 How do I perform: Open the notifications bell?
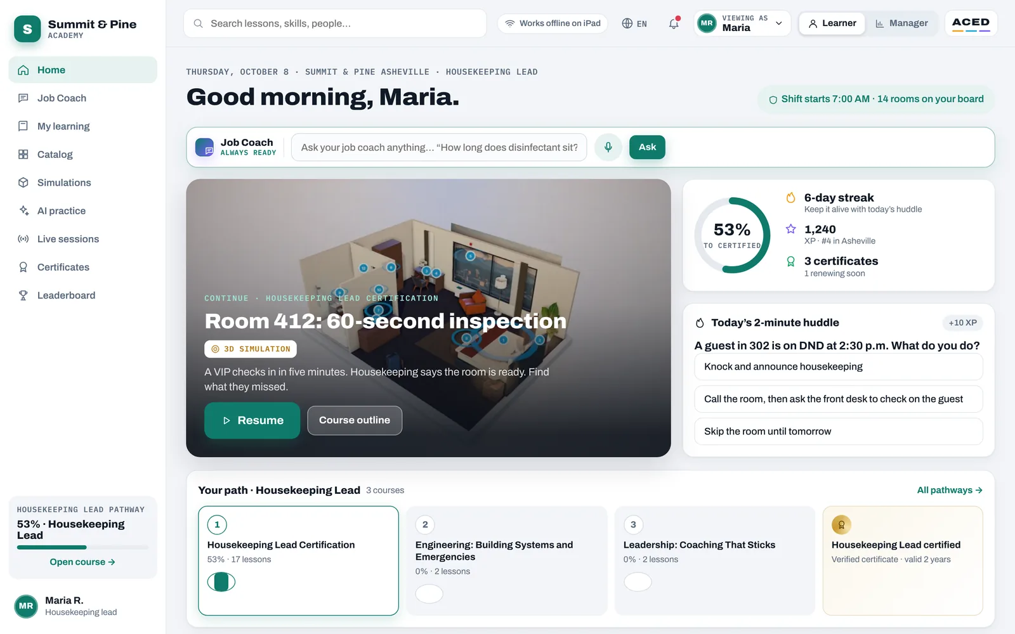(x=674, y=23)
